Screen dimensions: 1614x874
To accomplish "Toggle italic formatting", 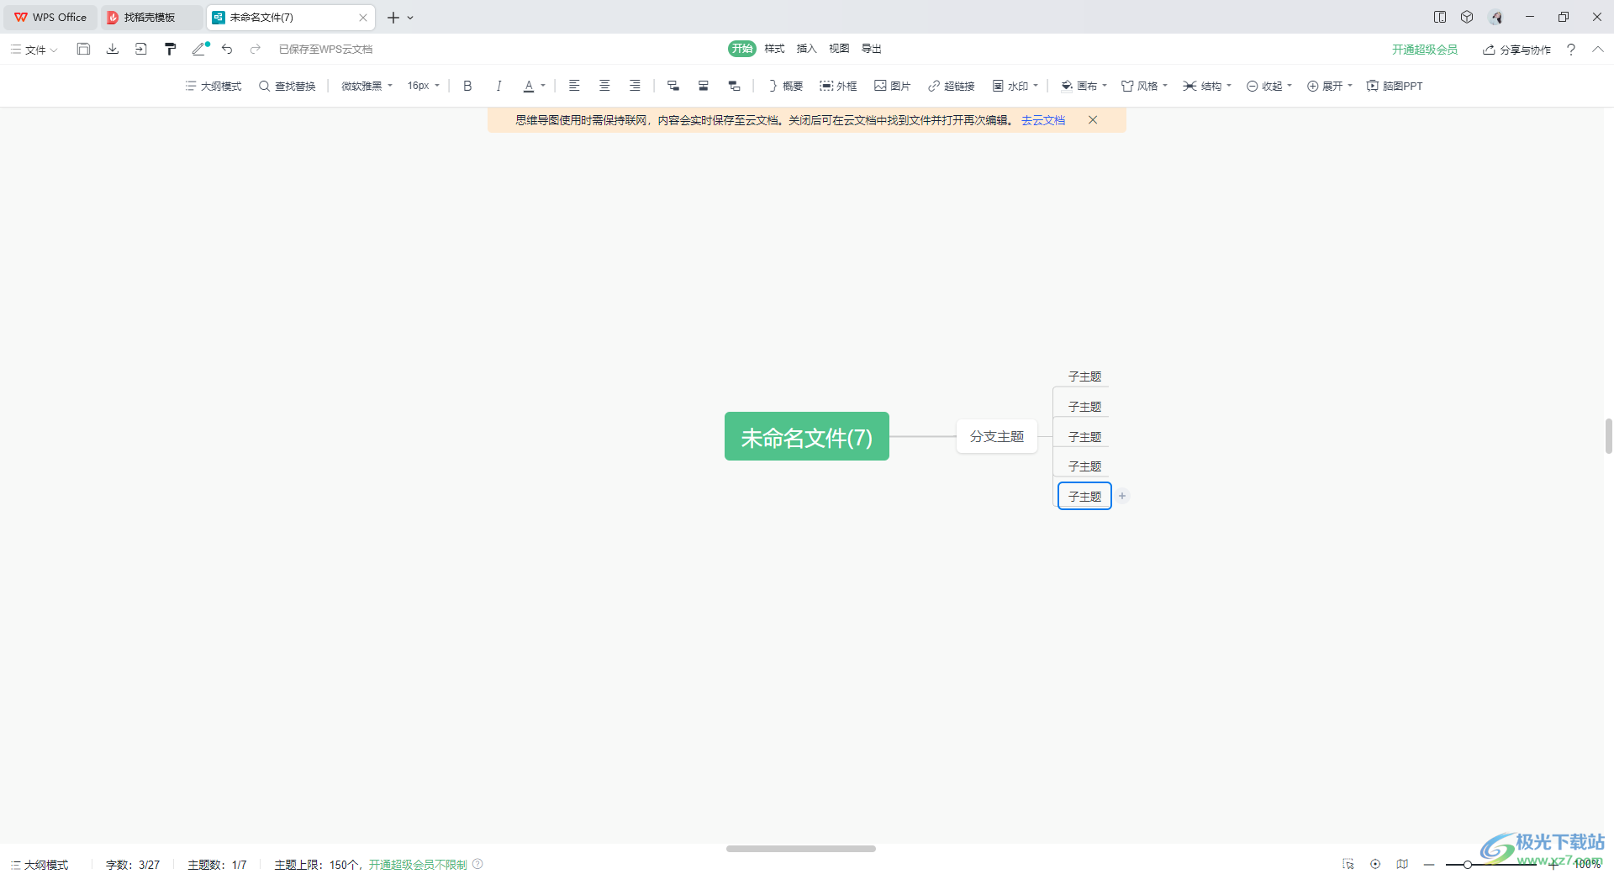I will pos(498,86).
